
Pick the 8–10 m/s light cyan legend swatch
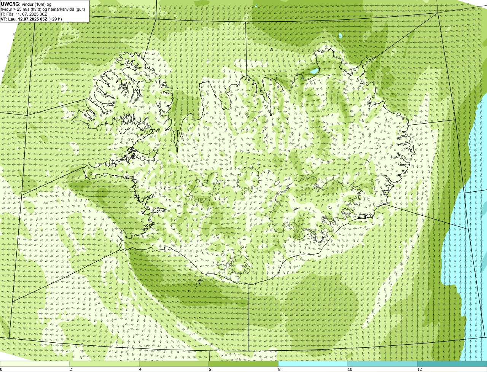(x=313, y=364)
